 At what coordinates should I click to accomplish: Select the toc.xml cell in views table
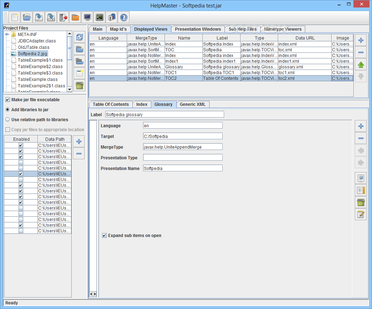coord(305,50)
